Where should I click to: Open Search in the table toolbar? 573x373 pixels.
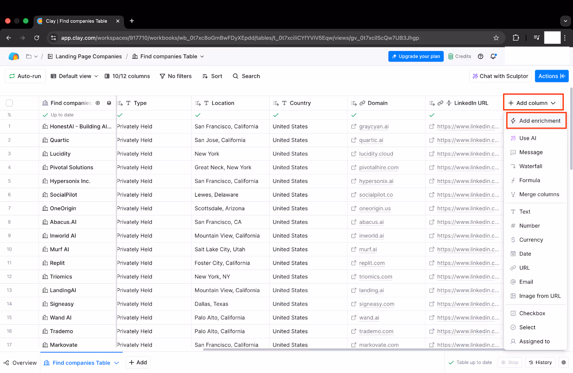pyautogui.click(x=246, y=76)
